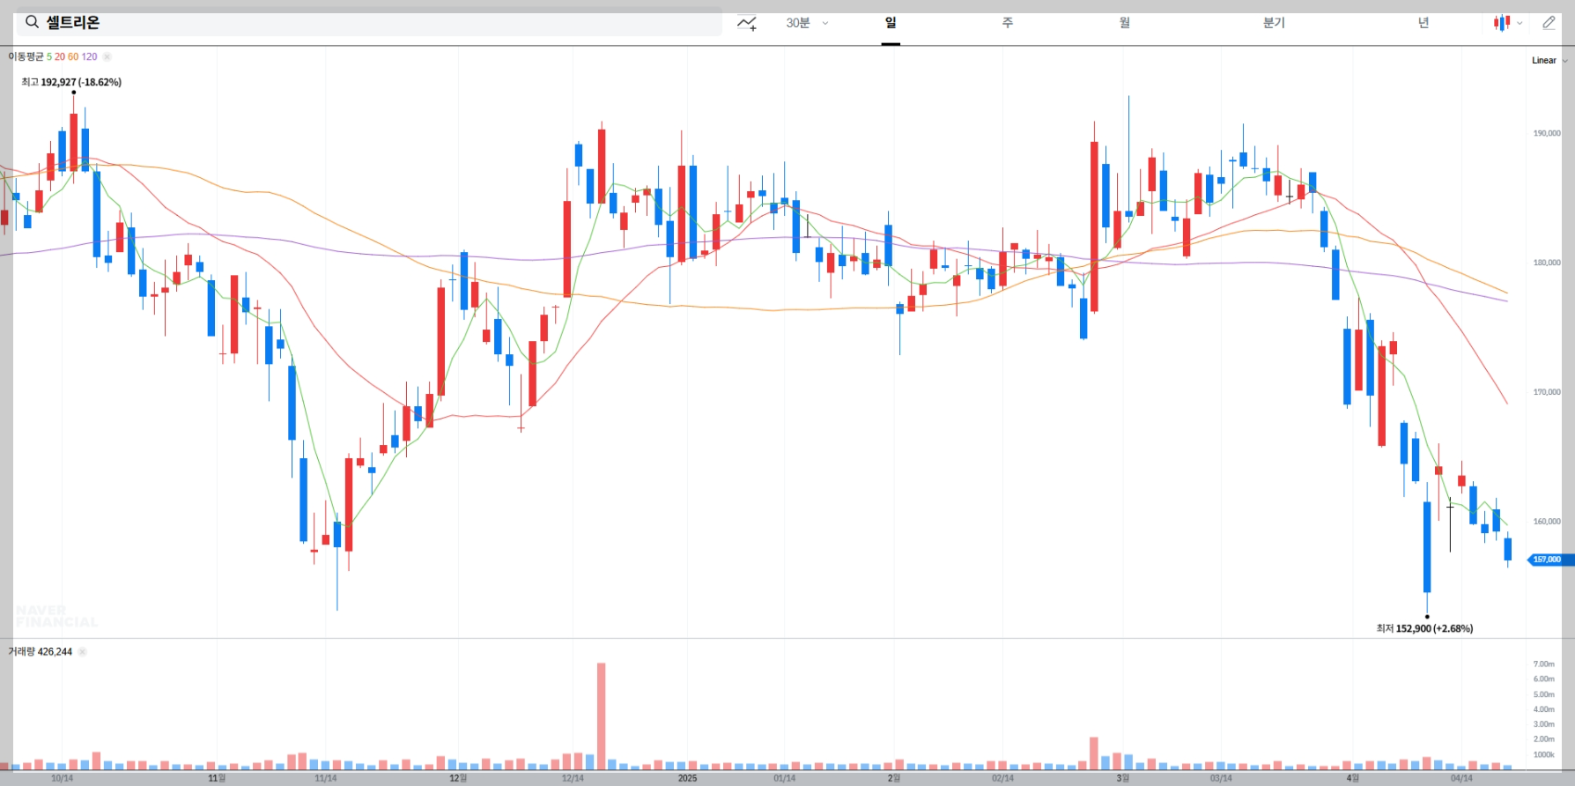Activate the pencil drawing tool icon
The height and width of the screenshot is (786, 1575).
point(1549,23)
